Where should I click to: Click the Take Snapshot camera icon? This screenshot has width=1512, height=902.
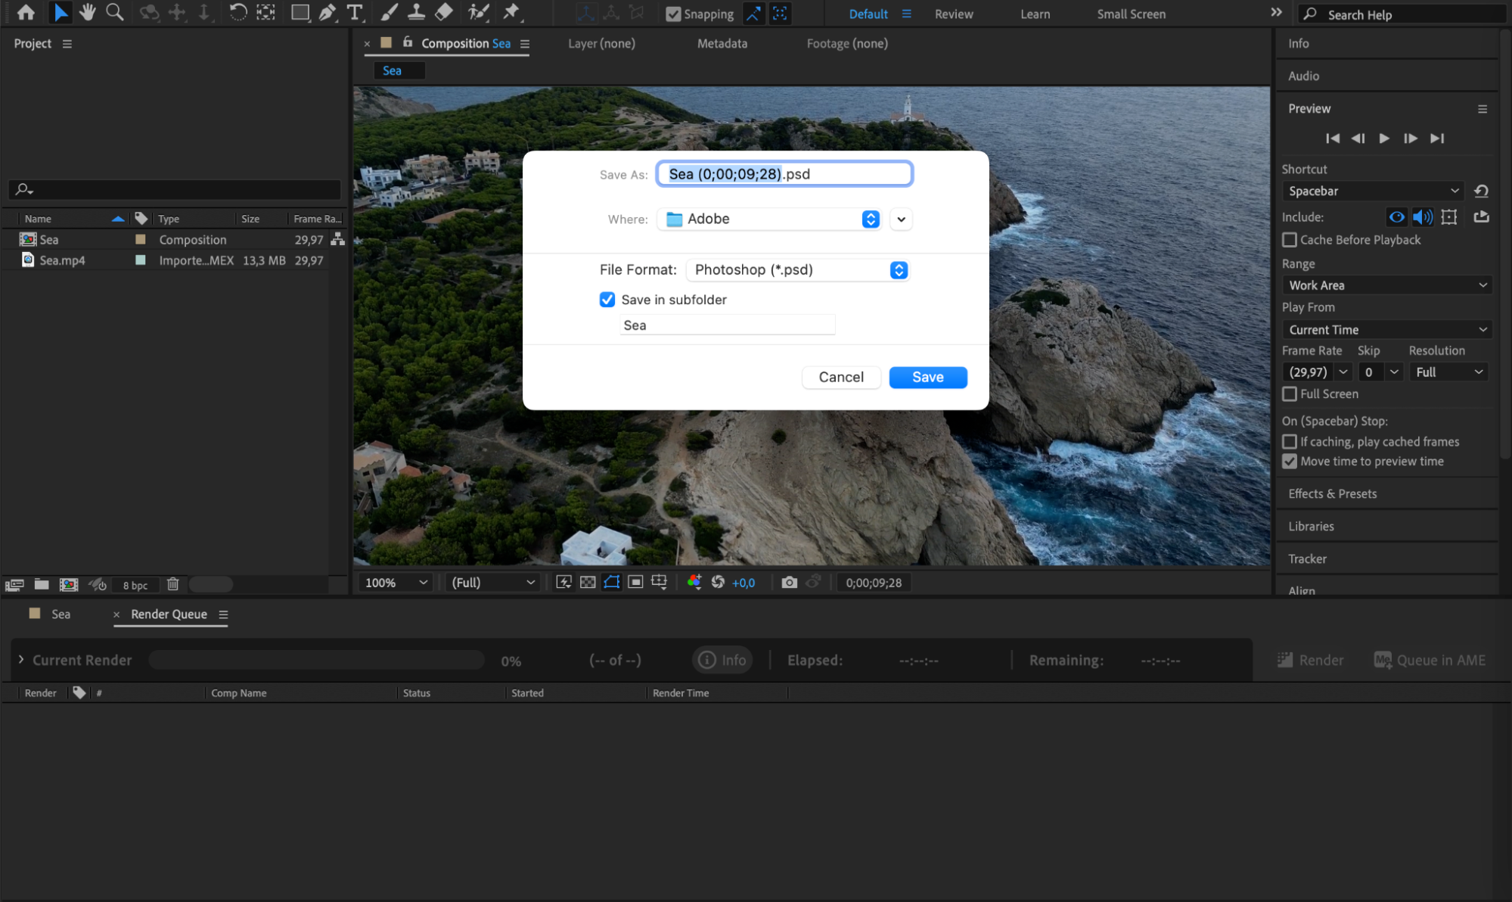pos(789,582)
